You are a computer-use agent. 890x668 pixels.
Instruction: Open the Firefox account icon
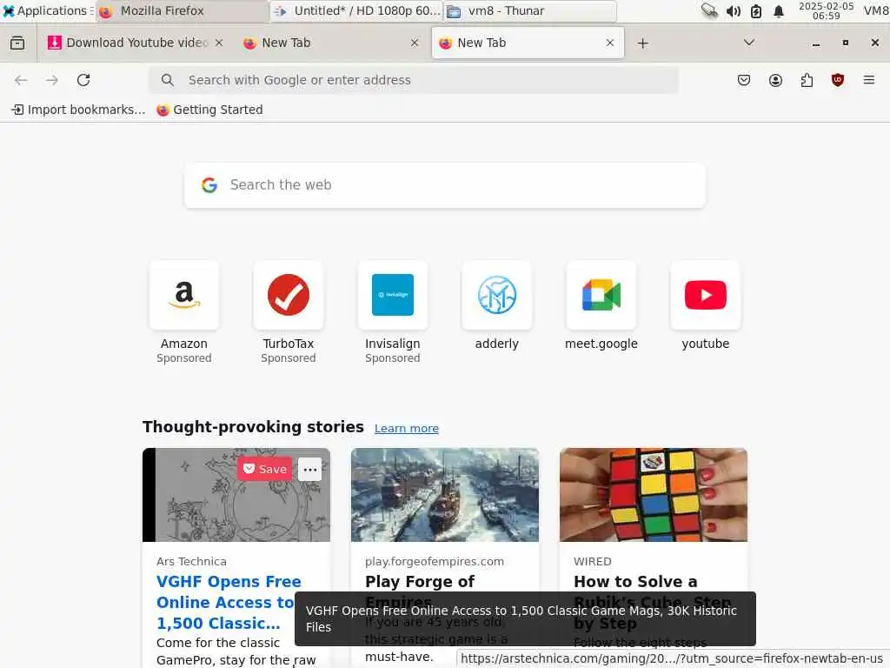pyautogui.click(x=775, y=80)
